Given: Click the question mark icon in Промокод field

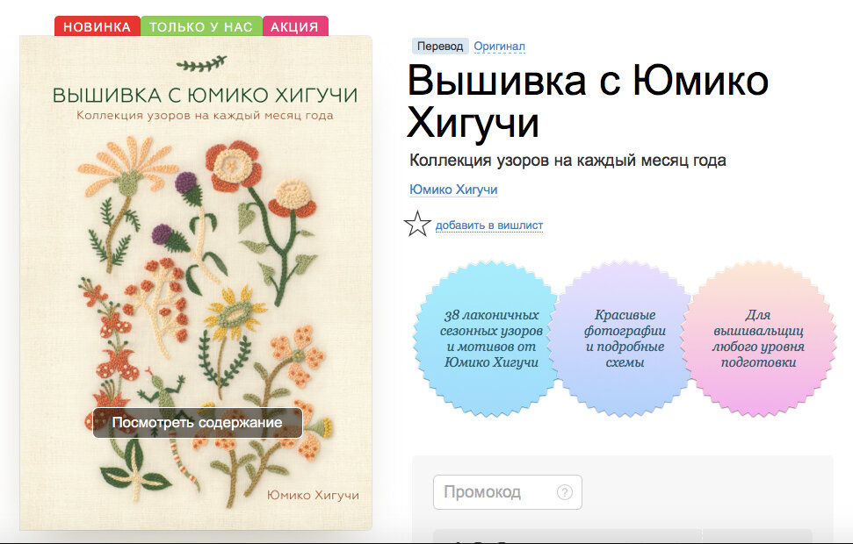Looking at the screenshot, I should [x=565, y=492].
